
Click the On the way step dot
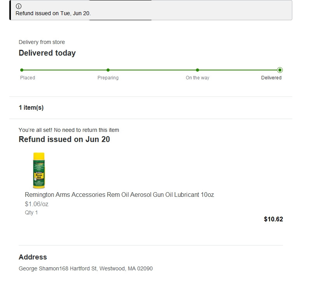click(x=197, y=70)
